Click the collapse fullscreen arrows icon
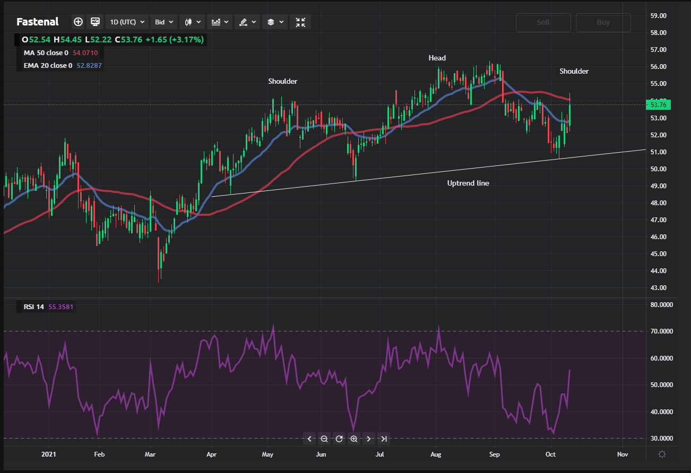The width and height of the screenshot is (691, 473). coord(300,22)
